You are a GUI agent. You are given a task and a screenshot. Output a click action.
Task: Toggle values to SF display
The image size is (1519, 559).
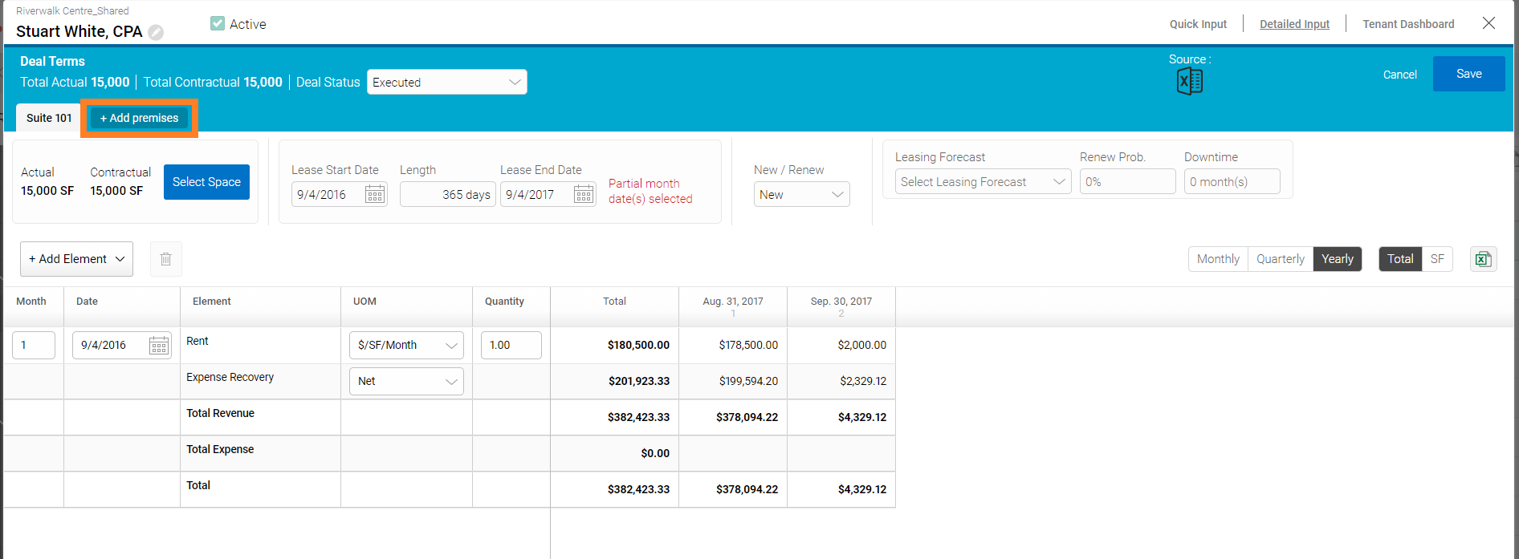point(1436,259)
